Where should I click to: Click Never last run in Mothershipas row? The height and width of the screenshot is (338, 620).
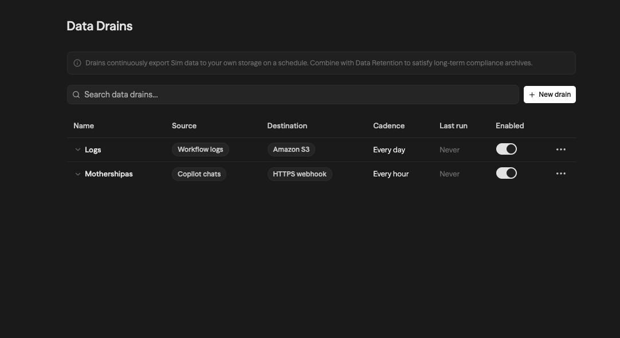[450, 174]
